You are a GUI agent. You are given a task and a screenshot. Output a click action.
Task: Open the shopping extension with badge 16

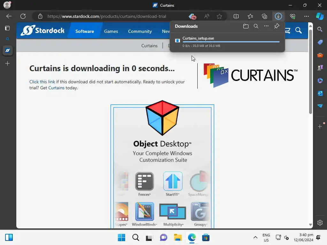click(192, 17)
